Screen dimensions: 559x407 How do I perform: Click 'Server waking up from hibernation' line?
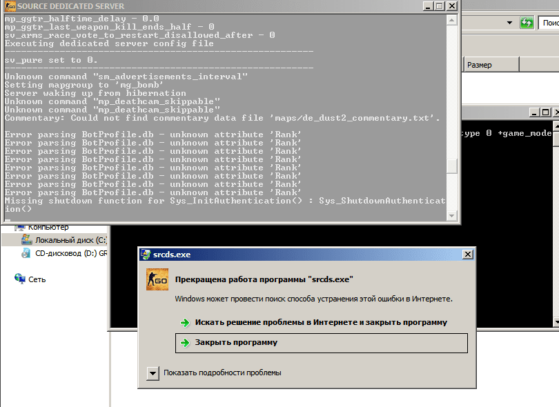(95, 93)
